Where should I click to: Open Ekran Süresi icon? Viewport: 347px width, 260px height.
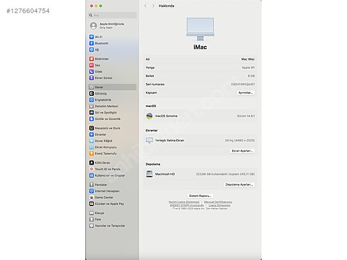[x=91, y=78]
